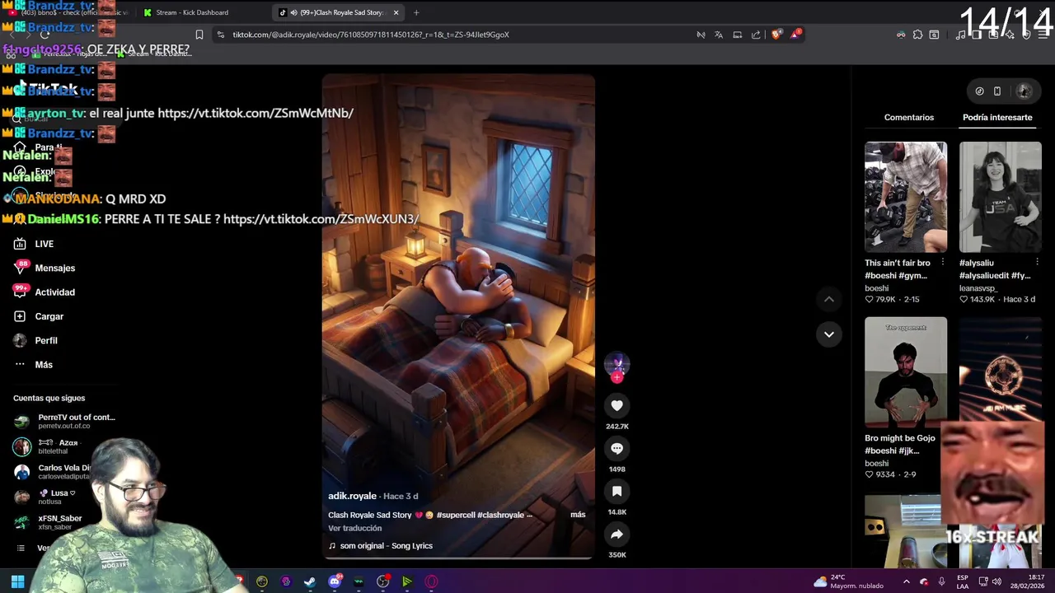Save video with the bookmark icon

click(x=617, y=491)
